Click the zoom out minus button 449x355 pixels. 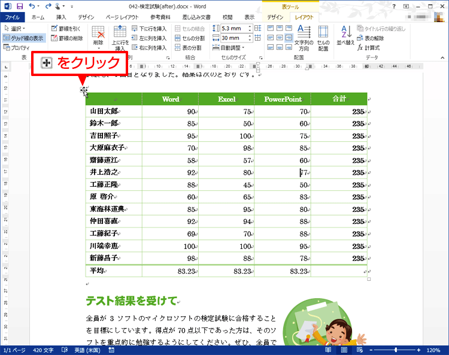click(371, 350)
